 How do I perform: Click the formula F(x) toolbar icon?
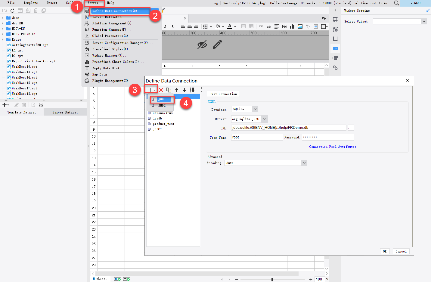tap(284, 26)
